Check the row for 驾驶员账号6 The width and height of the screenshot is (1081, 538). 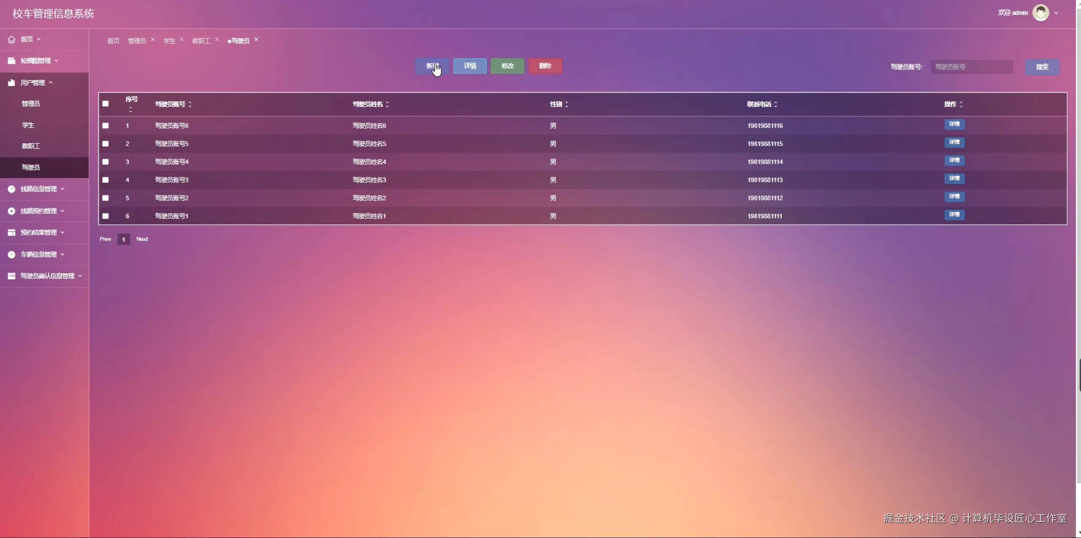106,126
